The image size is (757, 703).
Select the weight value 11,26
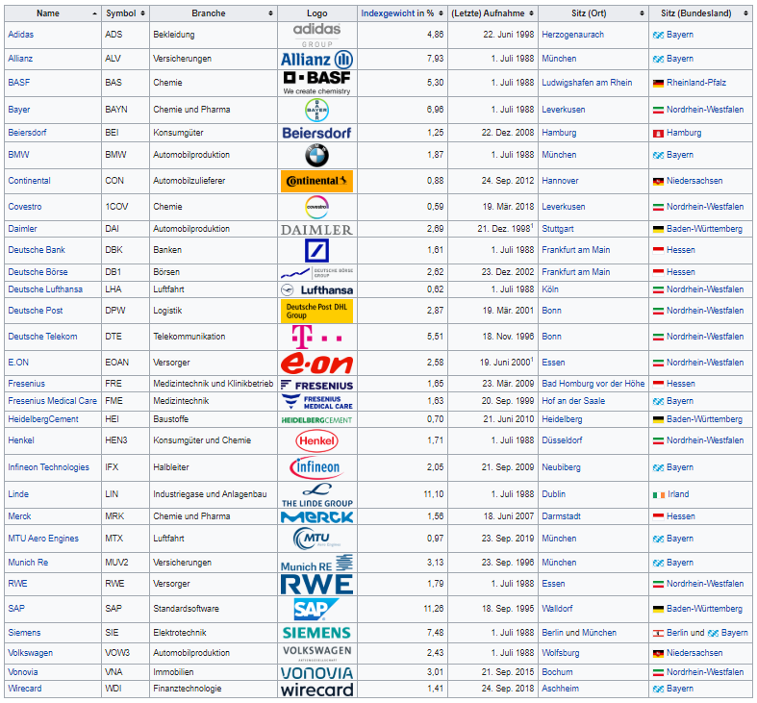433,609
